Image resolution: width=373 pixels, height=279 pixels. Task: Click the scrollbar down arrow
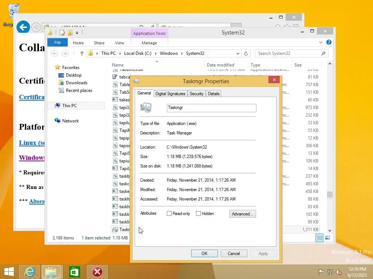coord(330,230)
